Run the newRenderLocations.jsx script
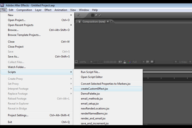The height and width of the screenshot is (128, 192). pos(108,108)
